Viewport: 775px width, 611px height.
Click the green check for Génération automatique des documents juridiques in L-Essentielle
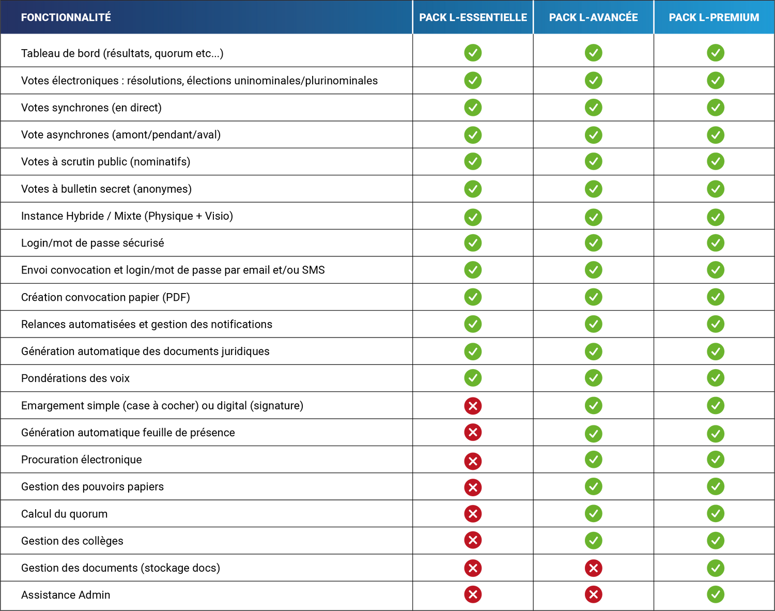tap(473, 352)
